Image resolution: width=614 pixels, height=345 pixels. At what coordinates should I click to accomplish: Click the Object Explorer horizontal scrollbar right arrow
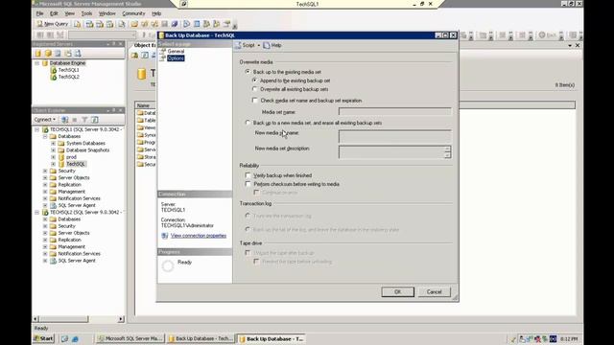pyautogui.click(x=121, y=319)
